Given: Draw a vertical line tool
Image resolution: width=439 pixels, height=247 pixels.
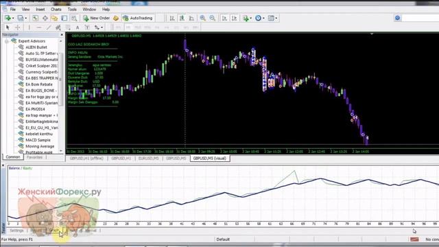Looking at the screenshot, I should pos(29,27).
